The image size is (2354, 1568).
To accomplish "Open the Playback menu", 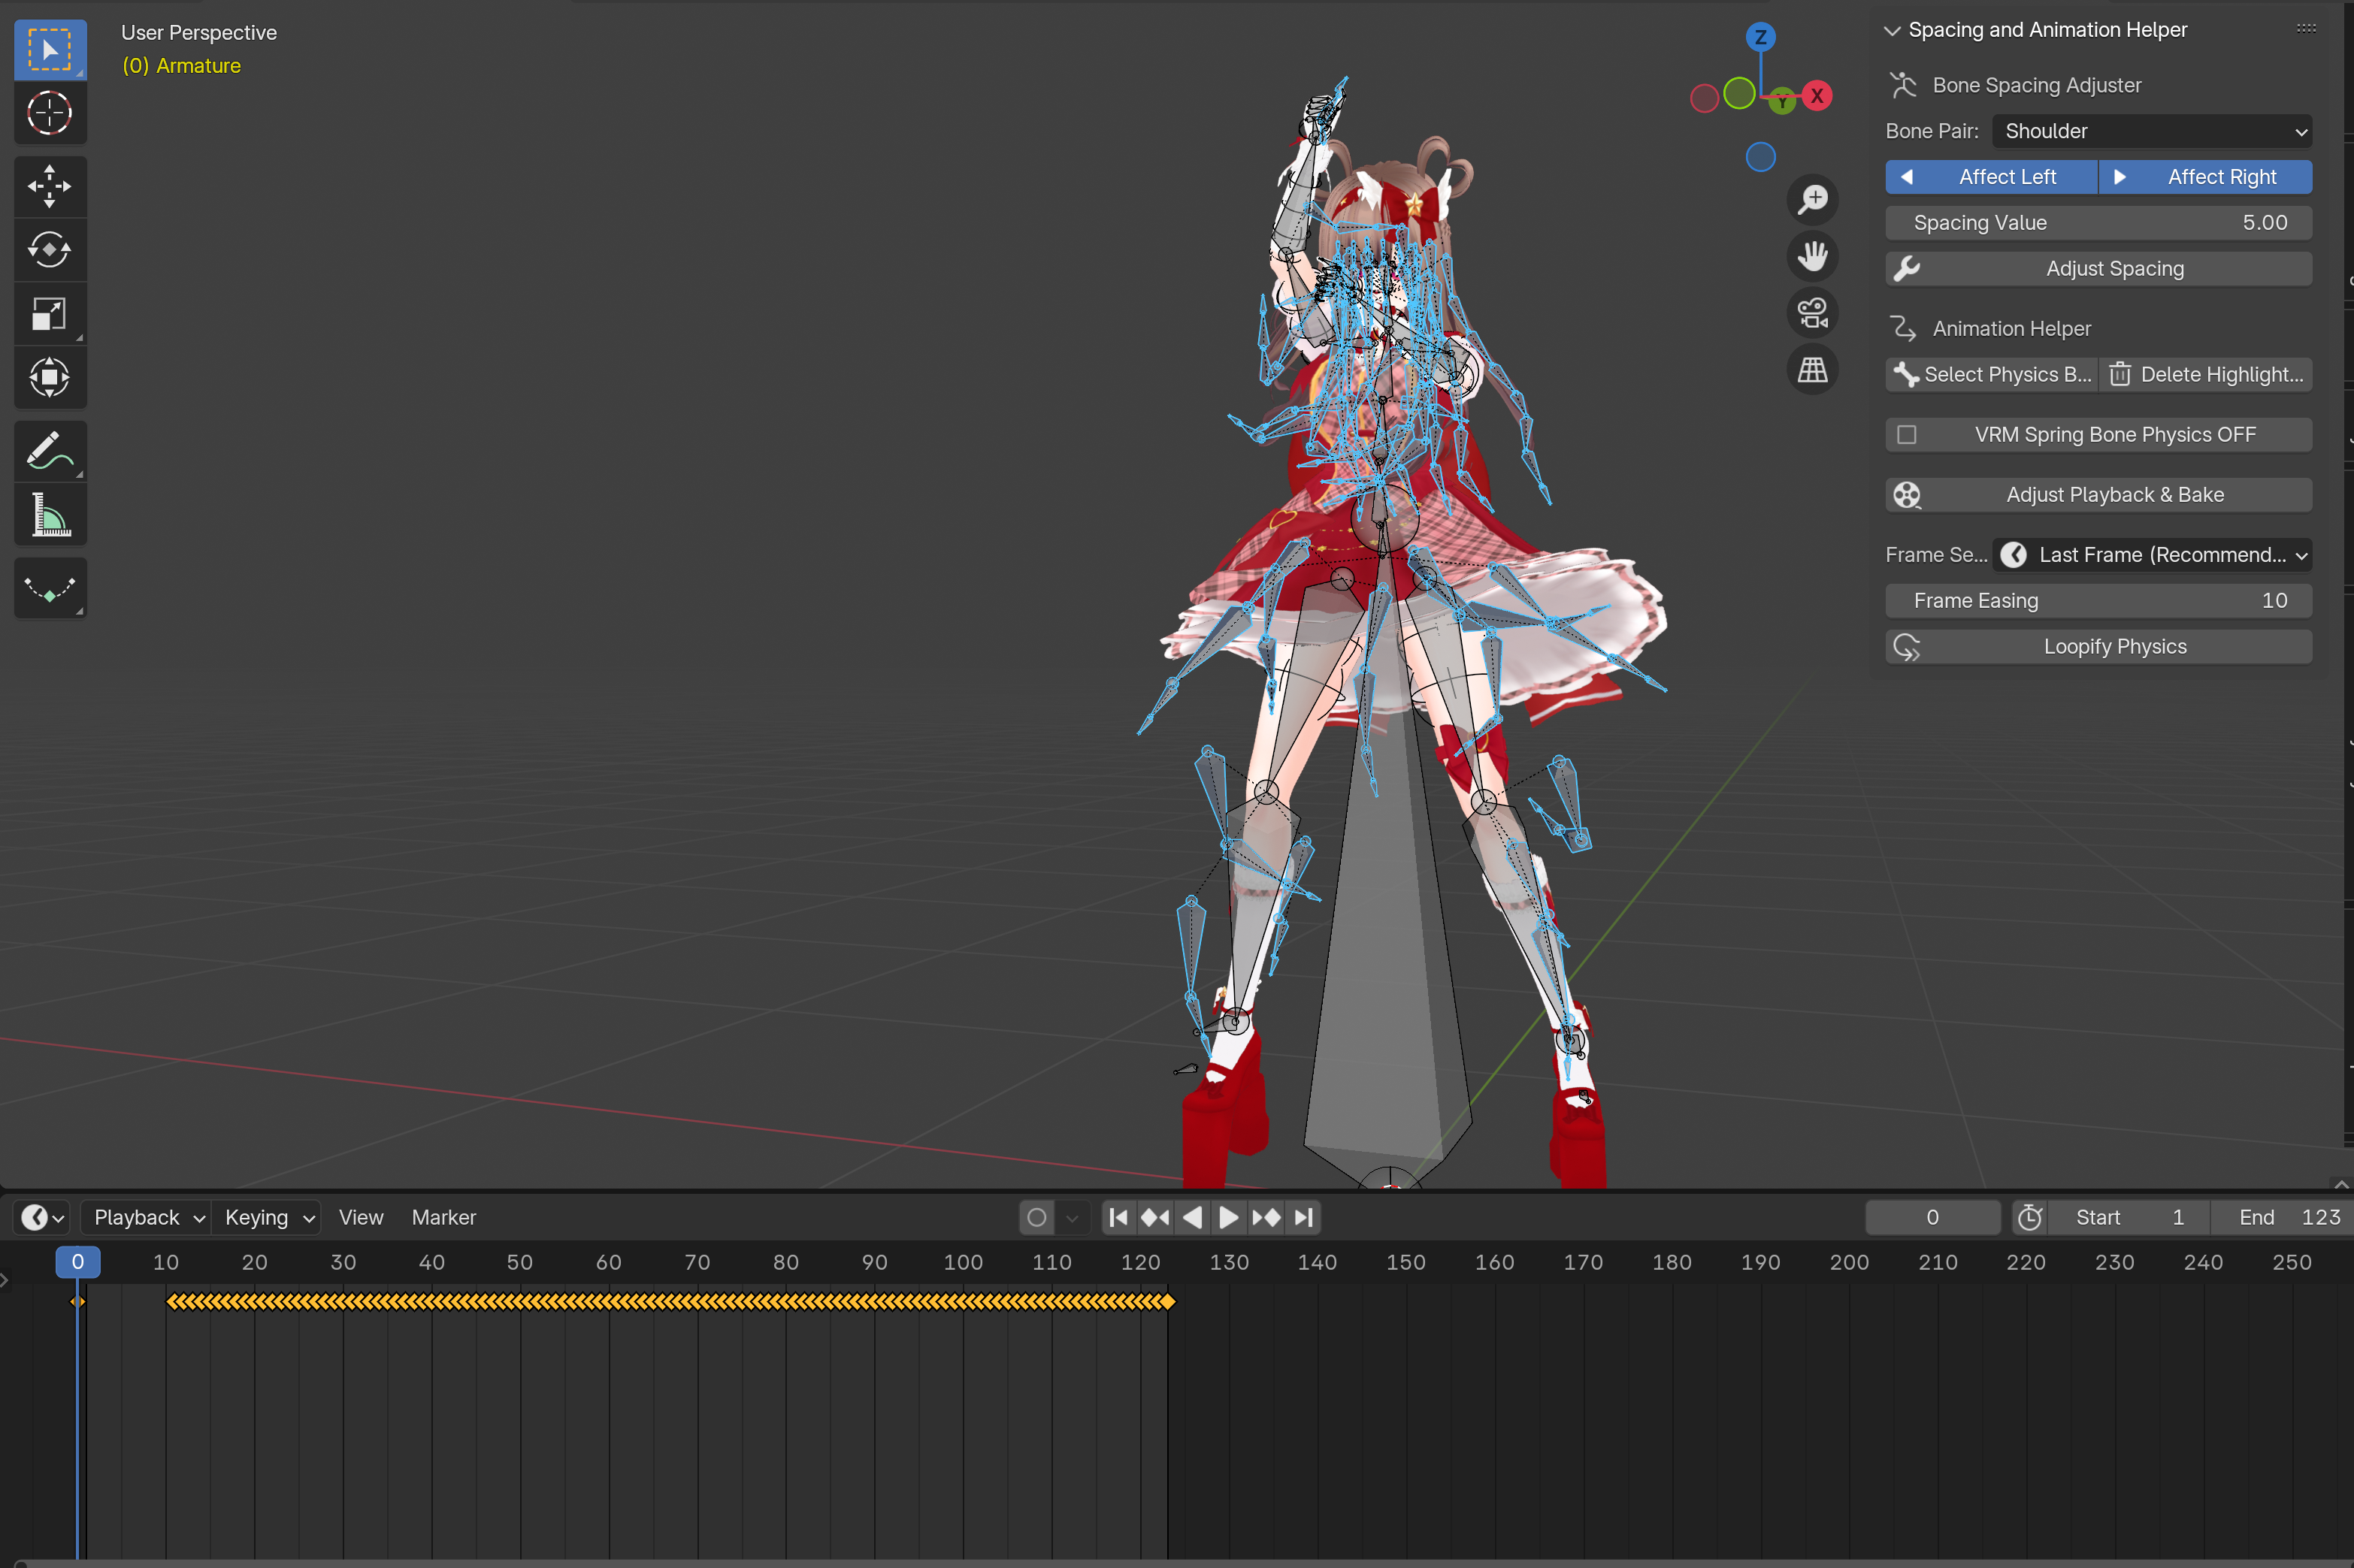I will (x=146, y=1217).
